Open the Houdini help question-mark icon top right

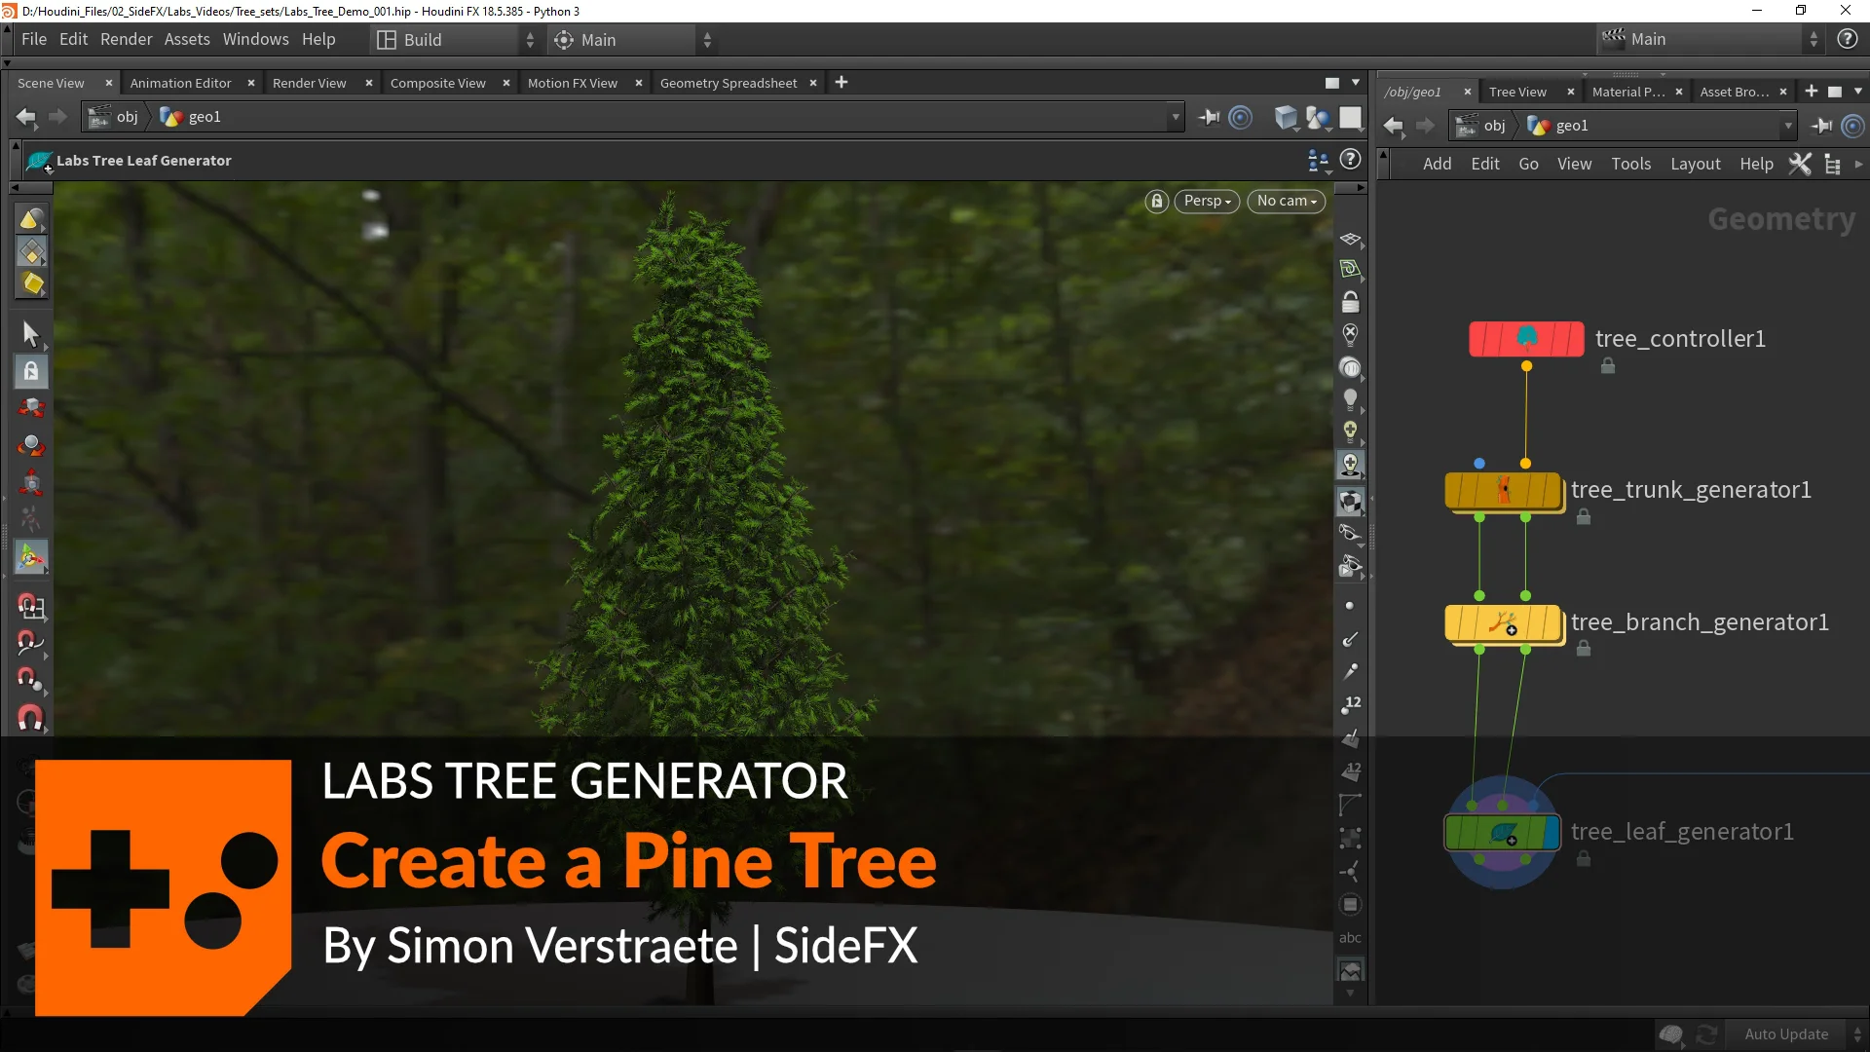[x=1847, y=39]
